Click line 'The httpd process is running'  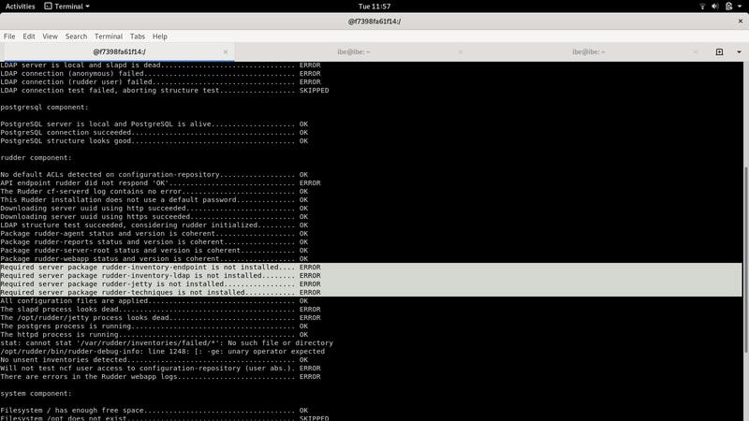click(154, 334)
